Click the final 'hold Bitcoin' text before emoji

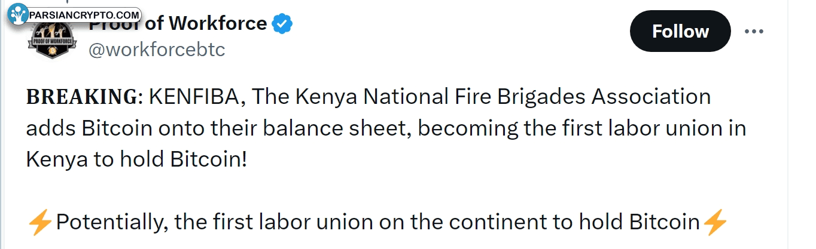(x=640, y=223)
